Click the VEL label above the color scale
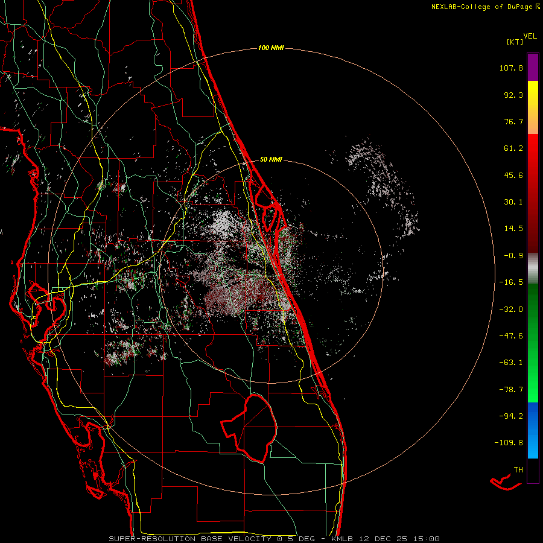 [x=530, y=36]
